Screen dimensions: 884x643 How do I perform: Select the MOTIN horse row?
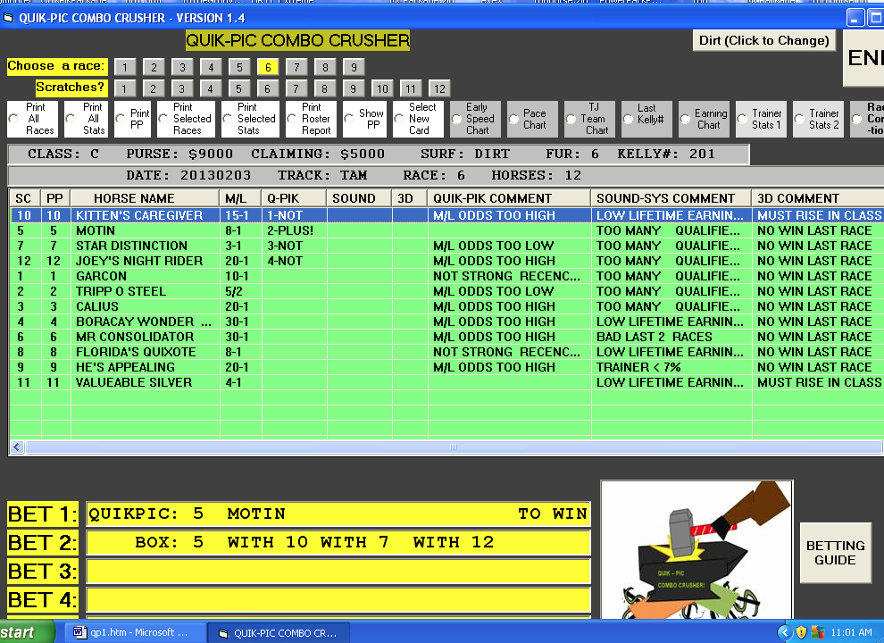click(x=145, y=230)
